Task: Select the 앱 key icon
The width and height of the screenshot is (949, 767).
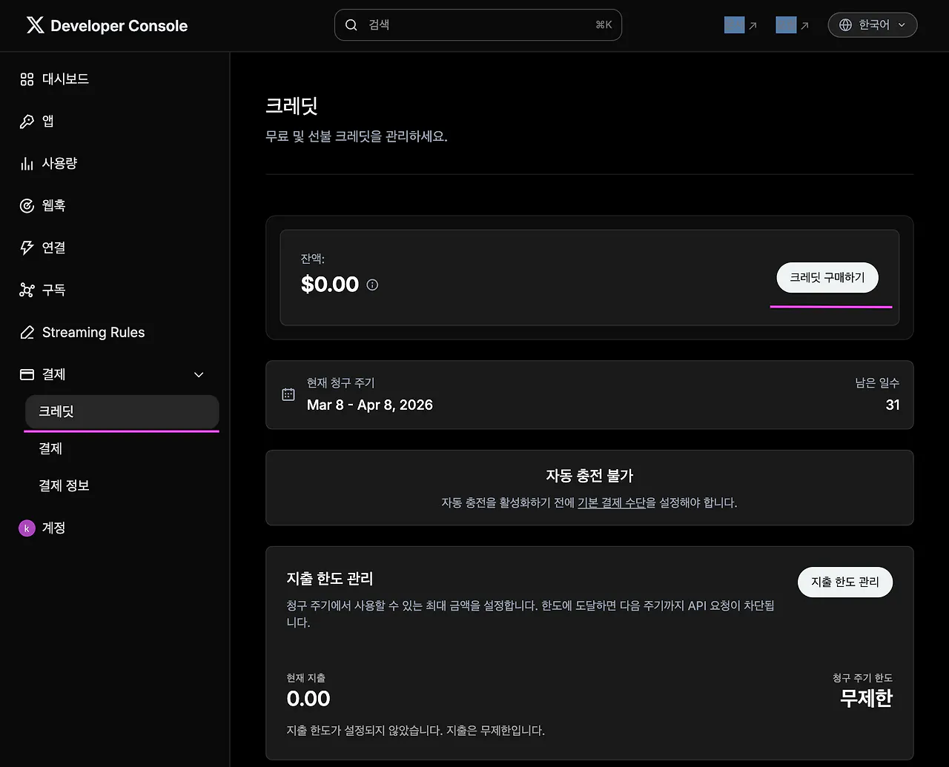Action: pyautogui.click(x=27, y=122)
